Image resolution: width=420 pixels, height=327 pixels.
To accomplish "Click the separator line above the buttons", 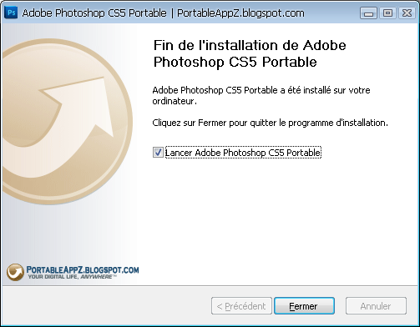I will pyautogui.click(x=210, y=285).
